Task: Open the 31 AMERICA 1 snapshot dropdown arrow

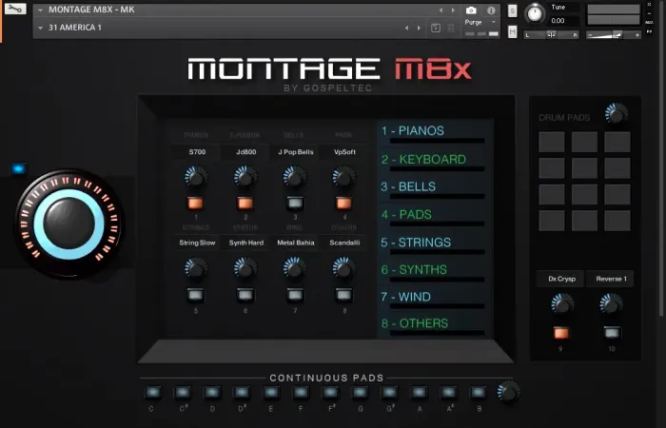Action: point(40,28)
